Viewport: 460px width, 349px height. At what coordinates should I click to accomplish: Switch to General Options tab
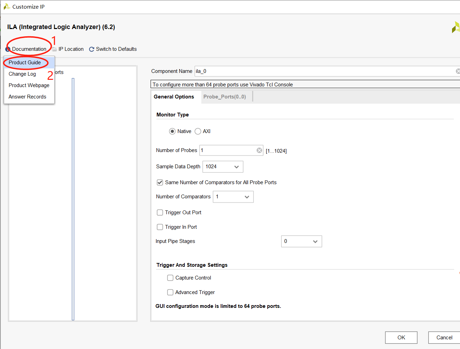[174, 97]
